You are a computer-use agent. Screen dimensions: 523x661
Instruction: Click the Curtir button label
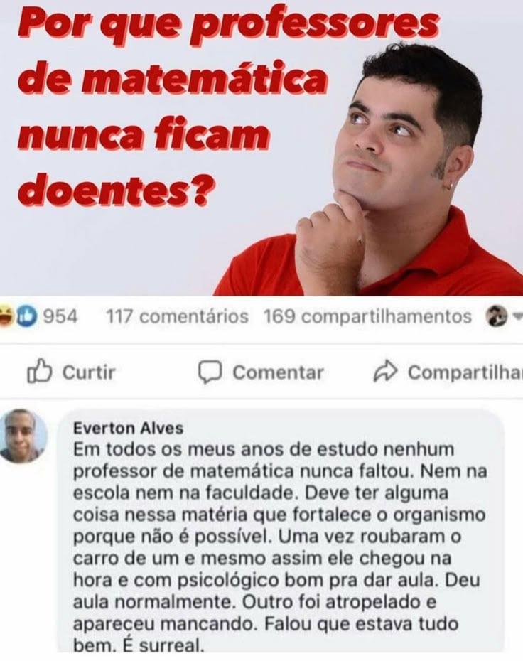tap(89, 372)
